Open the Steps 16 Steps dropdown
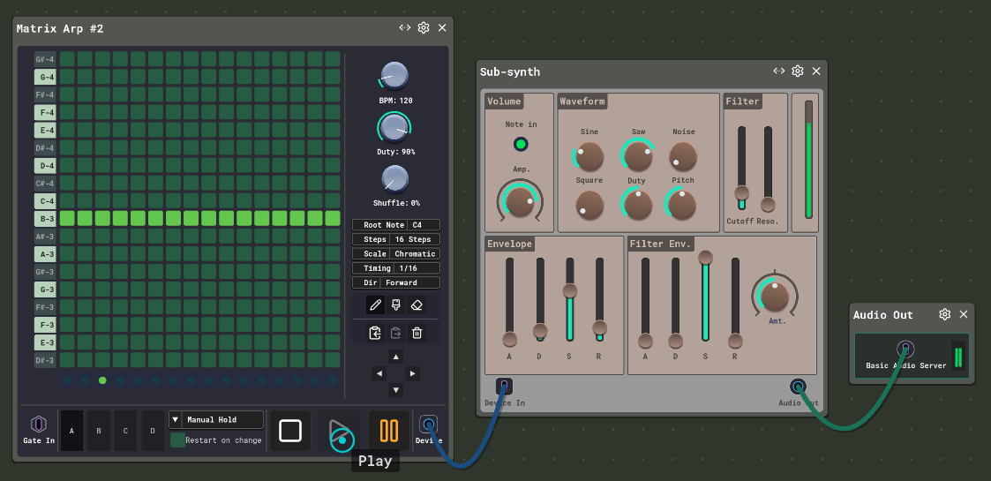 tap(395, 239)
